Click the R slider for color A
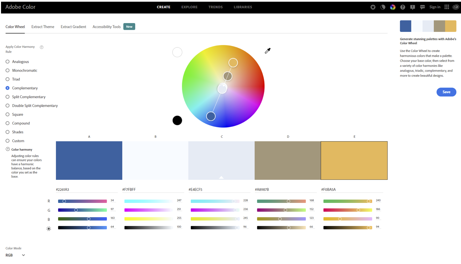The width and height of the screenshot is (461, 264). (x=82, y=201)
